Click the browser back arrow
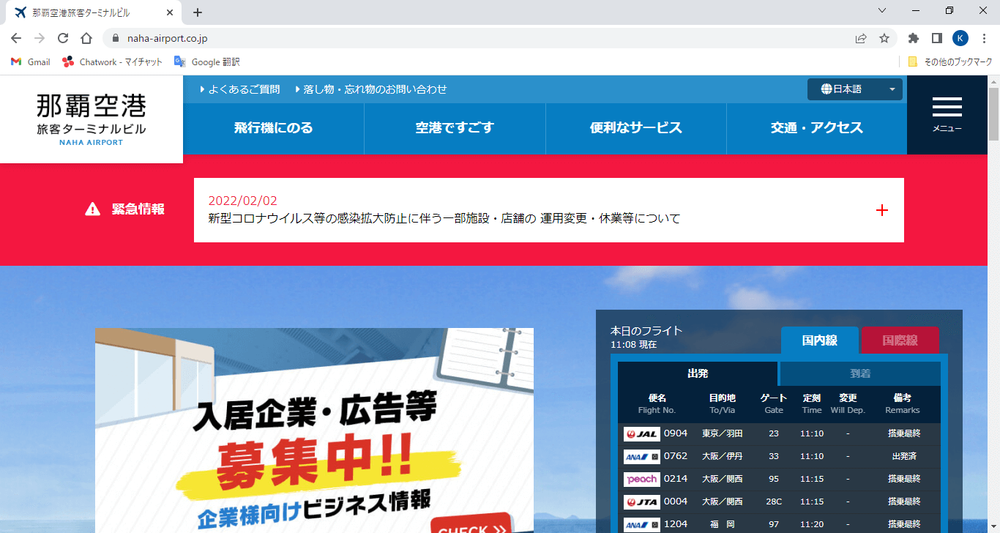Viewport: 1000px width, 533px height. [x=16, y=38]
